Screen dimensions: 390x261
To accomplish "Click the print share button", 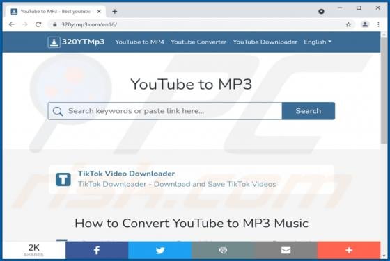I will click(x=223, y=250).
